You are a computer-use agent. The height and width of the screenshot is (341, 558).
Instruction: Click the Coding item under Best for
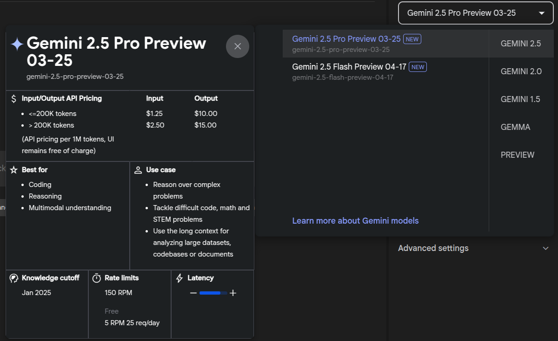[40, 185]
